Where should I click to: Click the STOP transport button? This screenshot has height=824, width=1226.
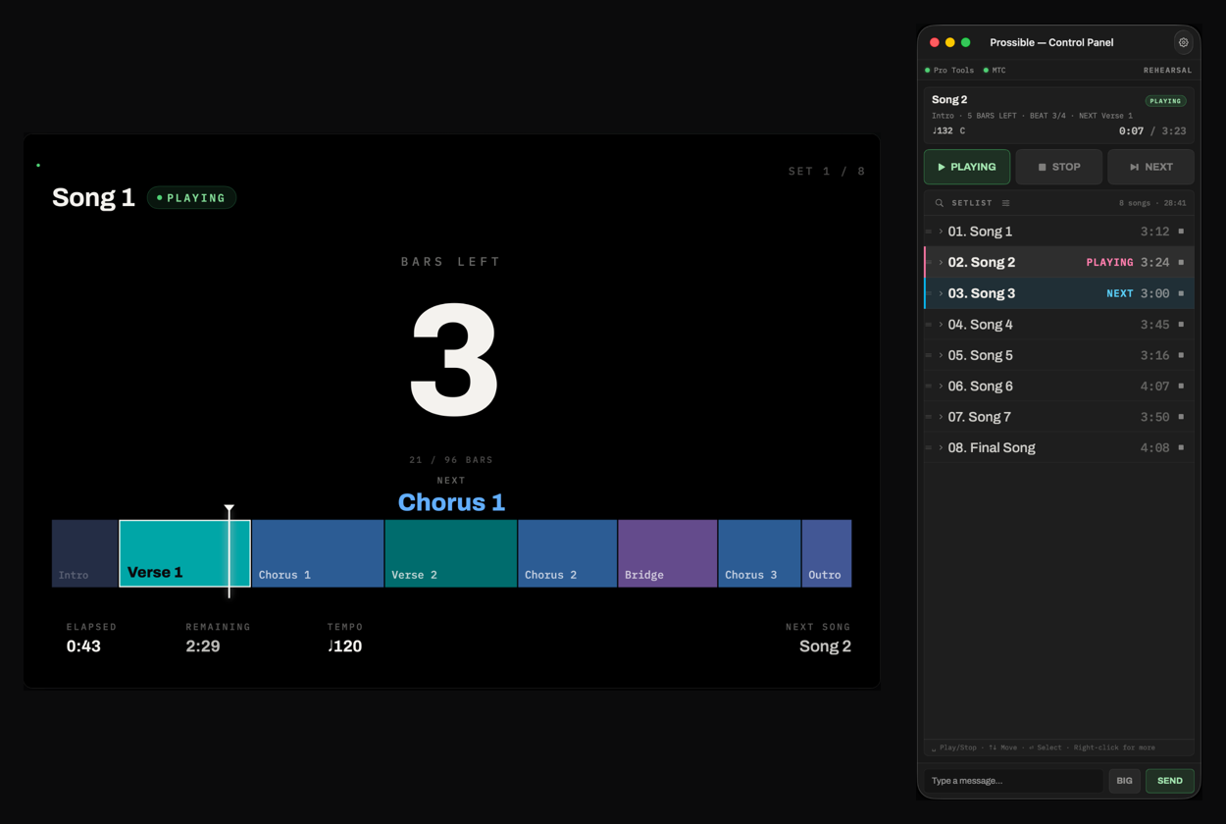[1059, 167]
